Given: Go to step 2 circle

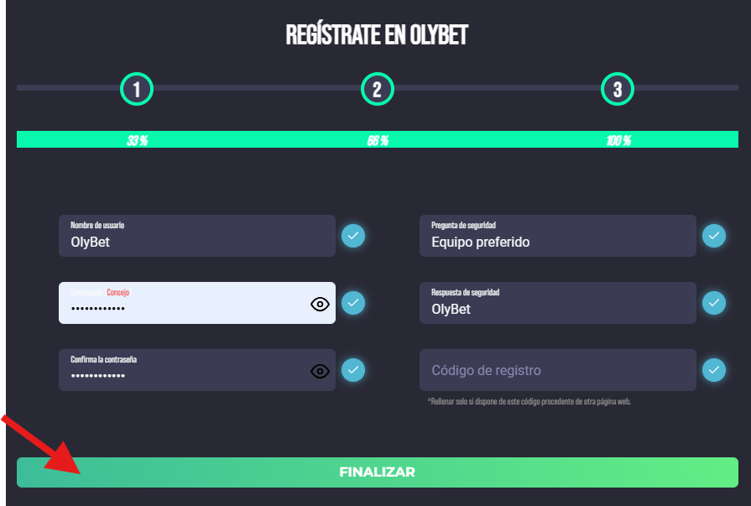Looking at the screenshot, I should pos(378,89).
